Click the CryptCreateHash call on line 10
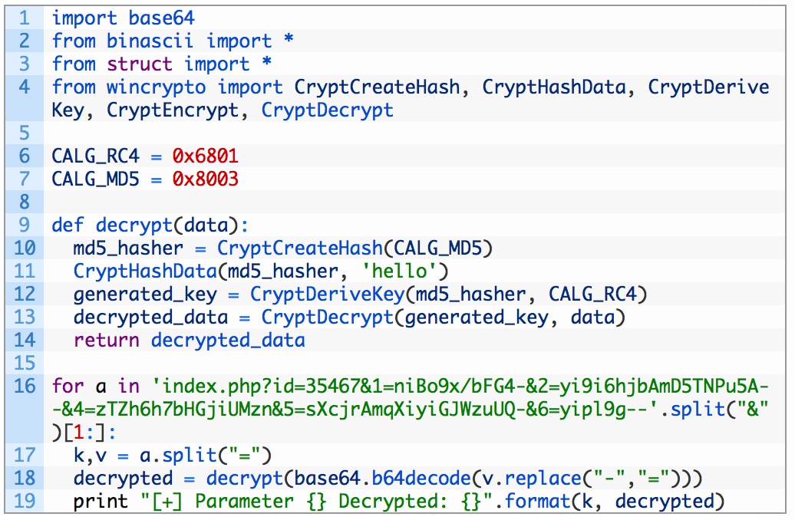Viewport: 795px width, 520px height. click(x=299, y=248)
